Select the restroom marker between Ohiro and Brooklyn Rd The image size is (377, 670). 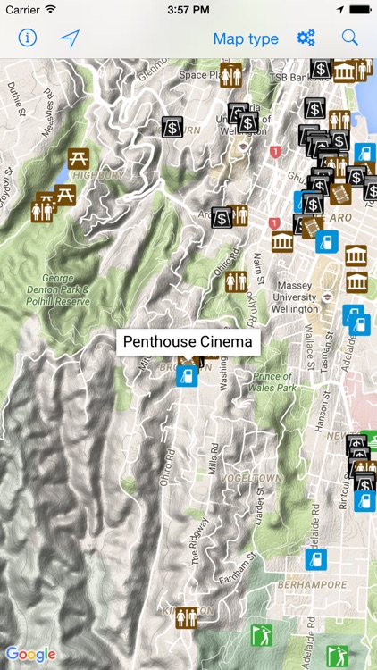[237, 282]
